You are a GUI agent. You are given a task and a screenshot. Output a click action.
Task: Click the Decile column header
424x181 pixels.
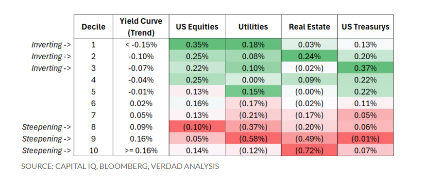93,27
